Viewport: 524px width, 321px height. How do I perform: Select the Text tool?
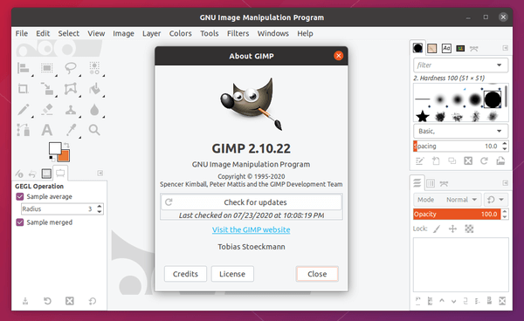[47, 130]
